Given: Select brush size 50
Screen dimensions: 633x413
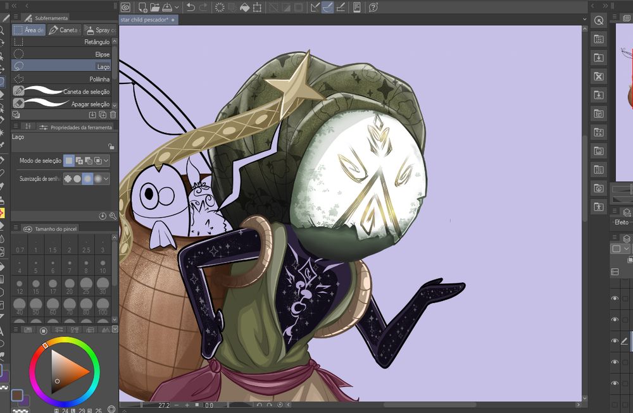Looking at the screenshot, I should point(36,306).
